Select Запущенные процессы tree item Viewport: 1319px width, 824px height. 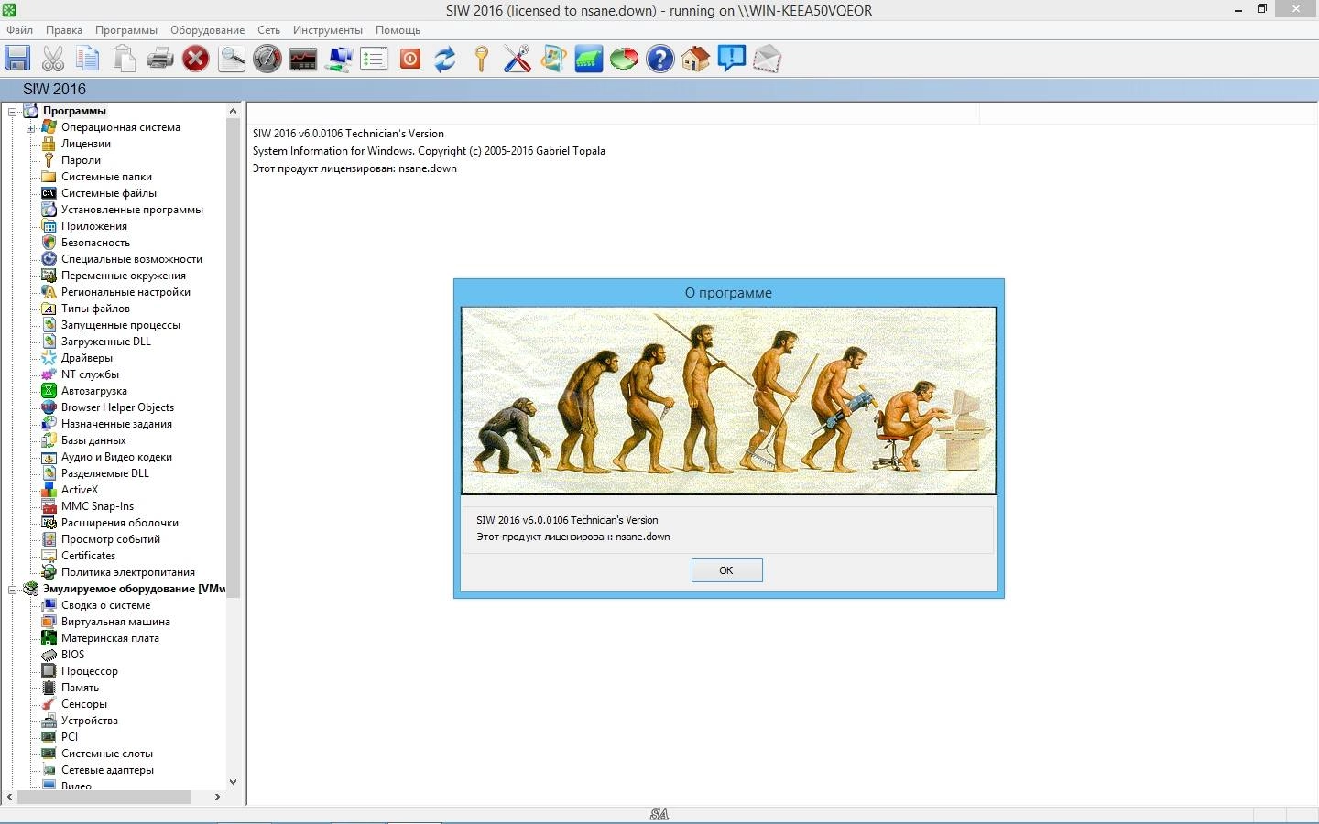(121, 325)
